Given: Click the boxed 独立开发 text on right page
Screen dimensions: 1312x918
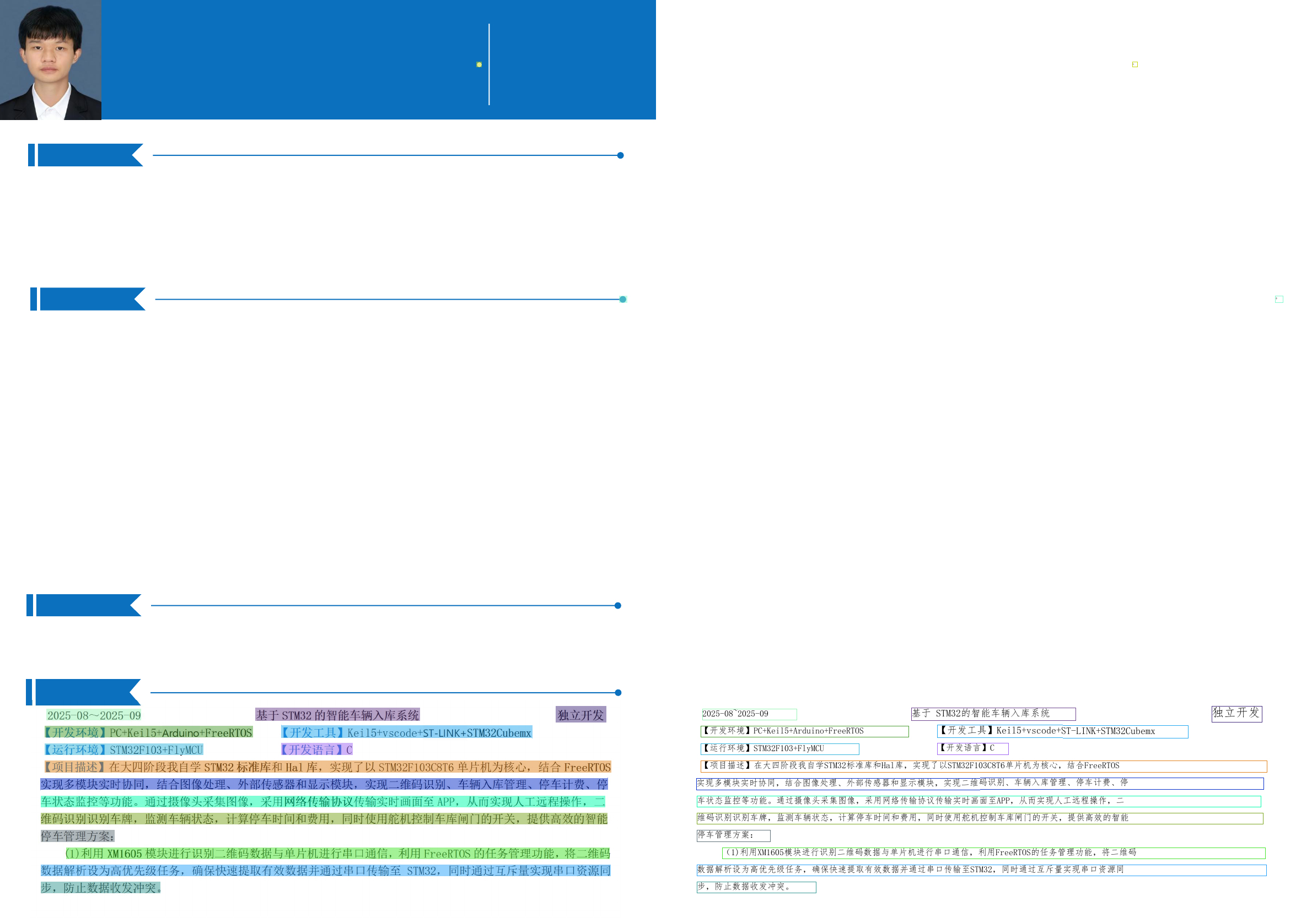Looking at the screenshot, I should click(1236, 713).
